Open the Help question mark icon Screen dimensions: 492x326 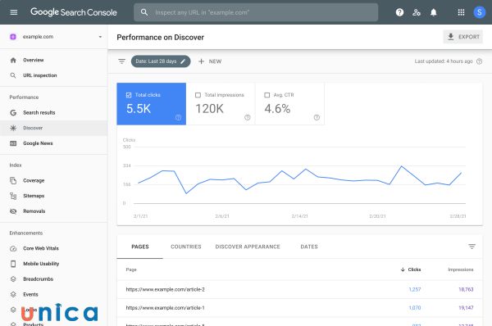coord(399,12)
